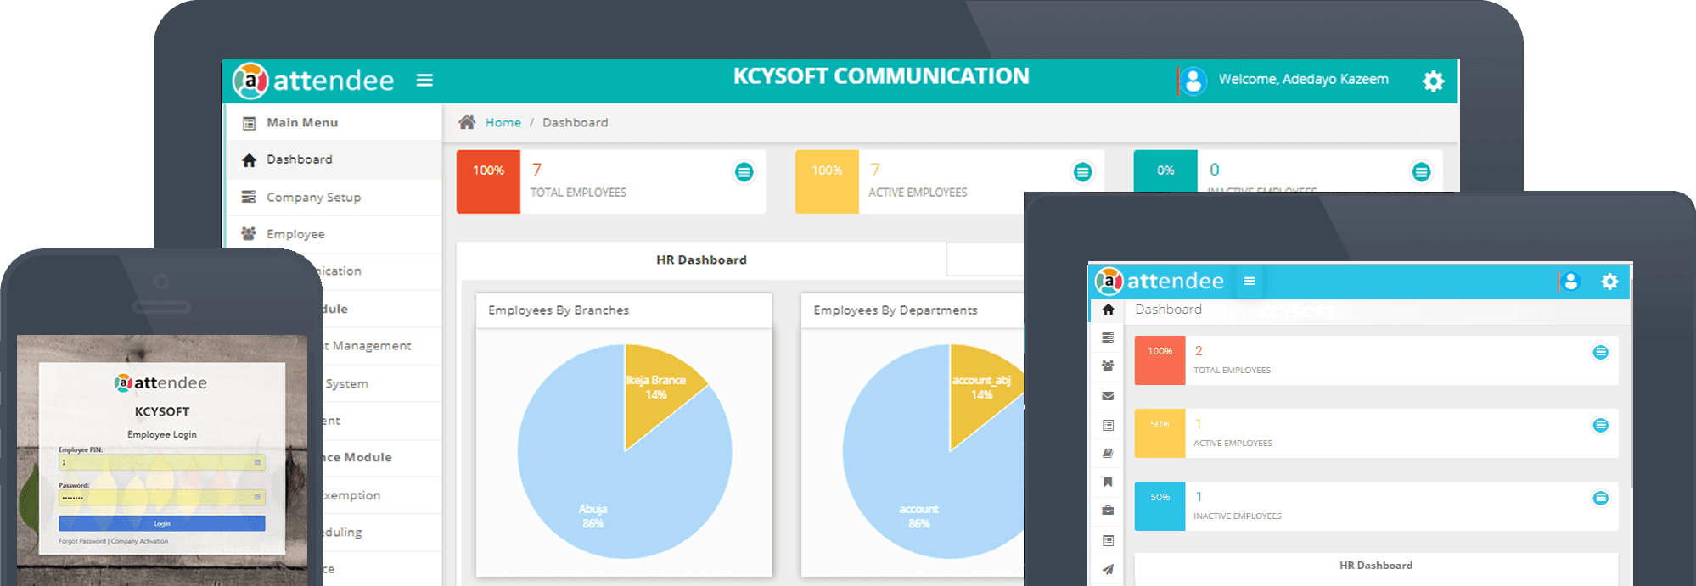Click briefcase icon in tablet sidebar
The width and height of the screenshot is (1696, 586).
tap(1108, 511)
